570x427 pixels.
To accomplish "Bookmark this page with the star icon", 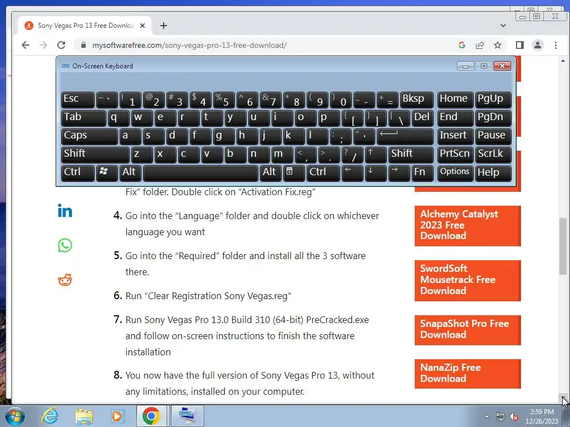I will click(498, 45).
